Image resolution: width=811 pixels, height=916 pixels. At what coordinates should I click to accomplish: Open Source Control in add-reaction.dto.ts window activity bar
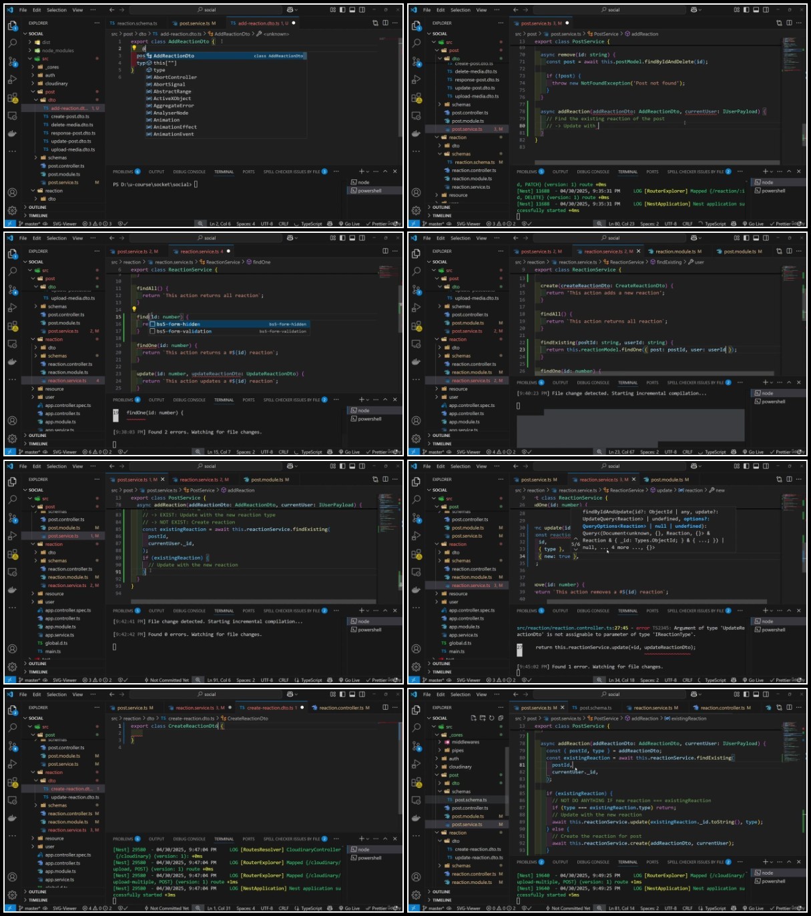coord(13,61)
